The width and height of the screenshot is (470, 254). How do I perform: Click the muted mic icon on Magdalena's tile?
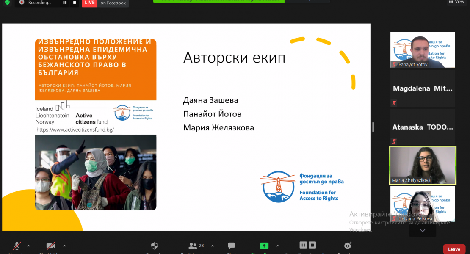pyautogui.click(x=394, y=103)
